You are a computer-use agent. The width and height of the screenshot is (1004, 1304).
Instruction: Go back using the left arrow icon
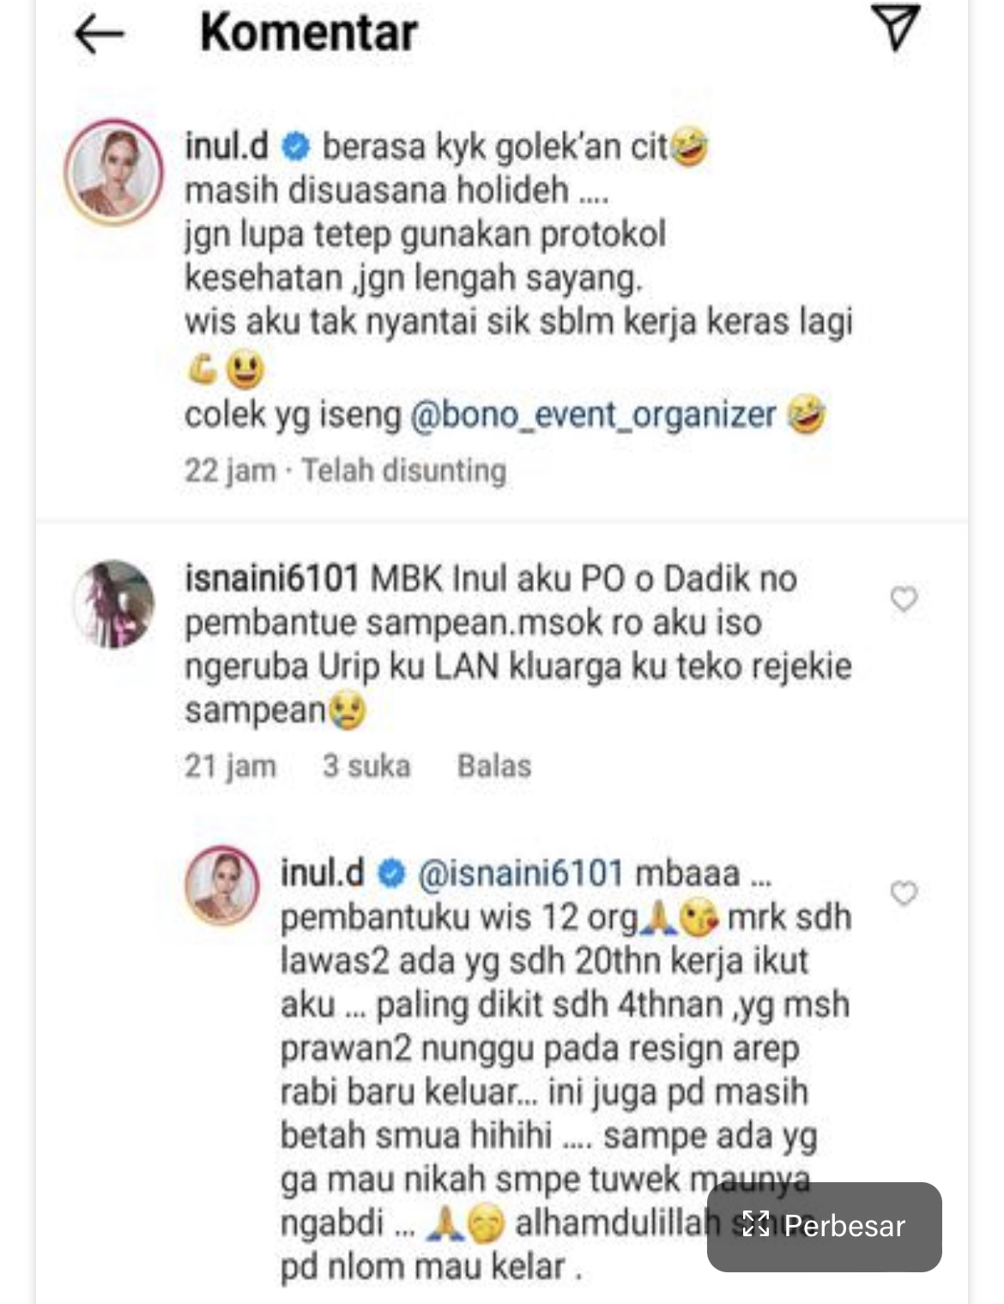coord(100,34)
